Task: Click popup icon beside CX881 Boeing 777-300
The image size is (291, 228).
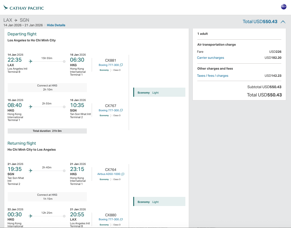Action: pos(121,65)
